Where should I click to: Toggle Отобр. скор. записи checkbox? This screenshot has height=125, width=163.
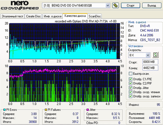[x=131, y=96]
